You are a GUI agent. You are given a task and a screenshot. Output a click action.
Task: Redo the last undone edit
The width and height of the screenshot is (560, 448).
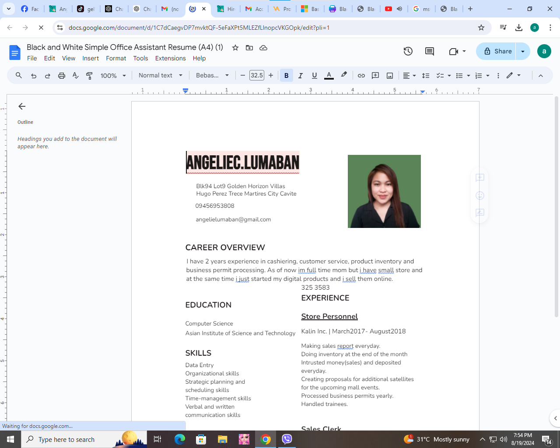48,76
